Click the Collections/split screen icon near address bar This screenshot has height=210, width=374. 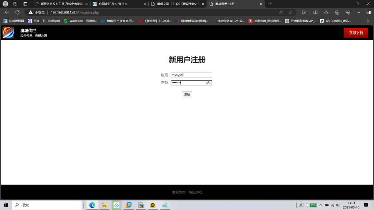coord(315,12)
